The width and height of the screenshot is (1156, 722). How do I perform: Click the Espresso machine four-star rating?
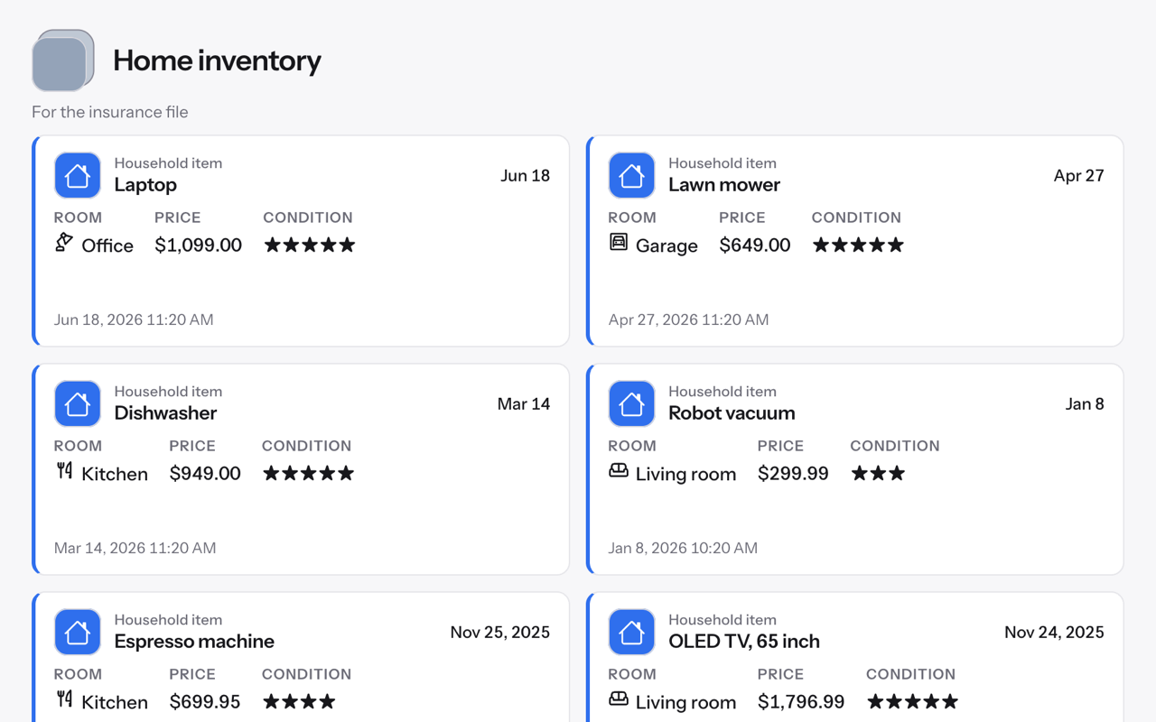pyautogui.click(x=299, y=701)
